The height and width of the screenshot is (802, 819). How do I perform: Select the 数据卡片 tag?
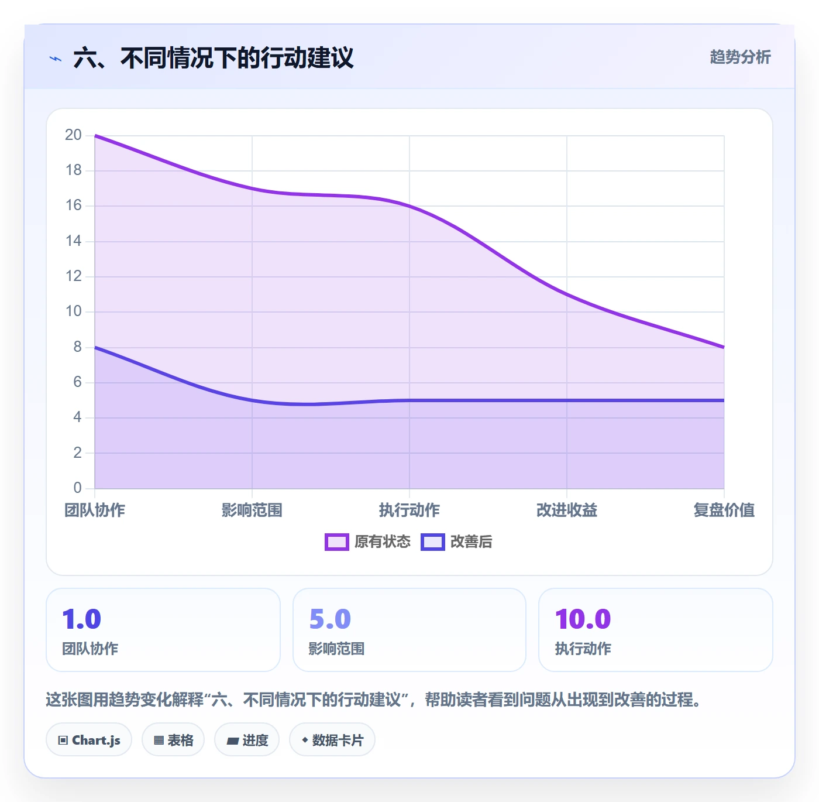point(332,740)
